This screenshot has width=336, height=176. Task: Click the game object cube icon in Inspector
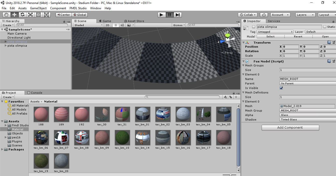tap(246, 28)
